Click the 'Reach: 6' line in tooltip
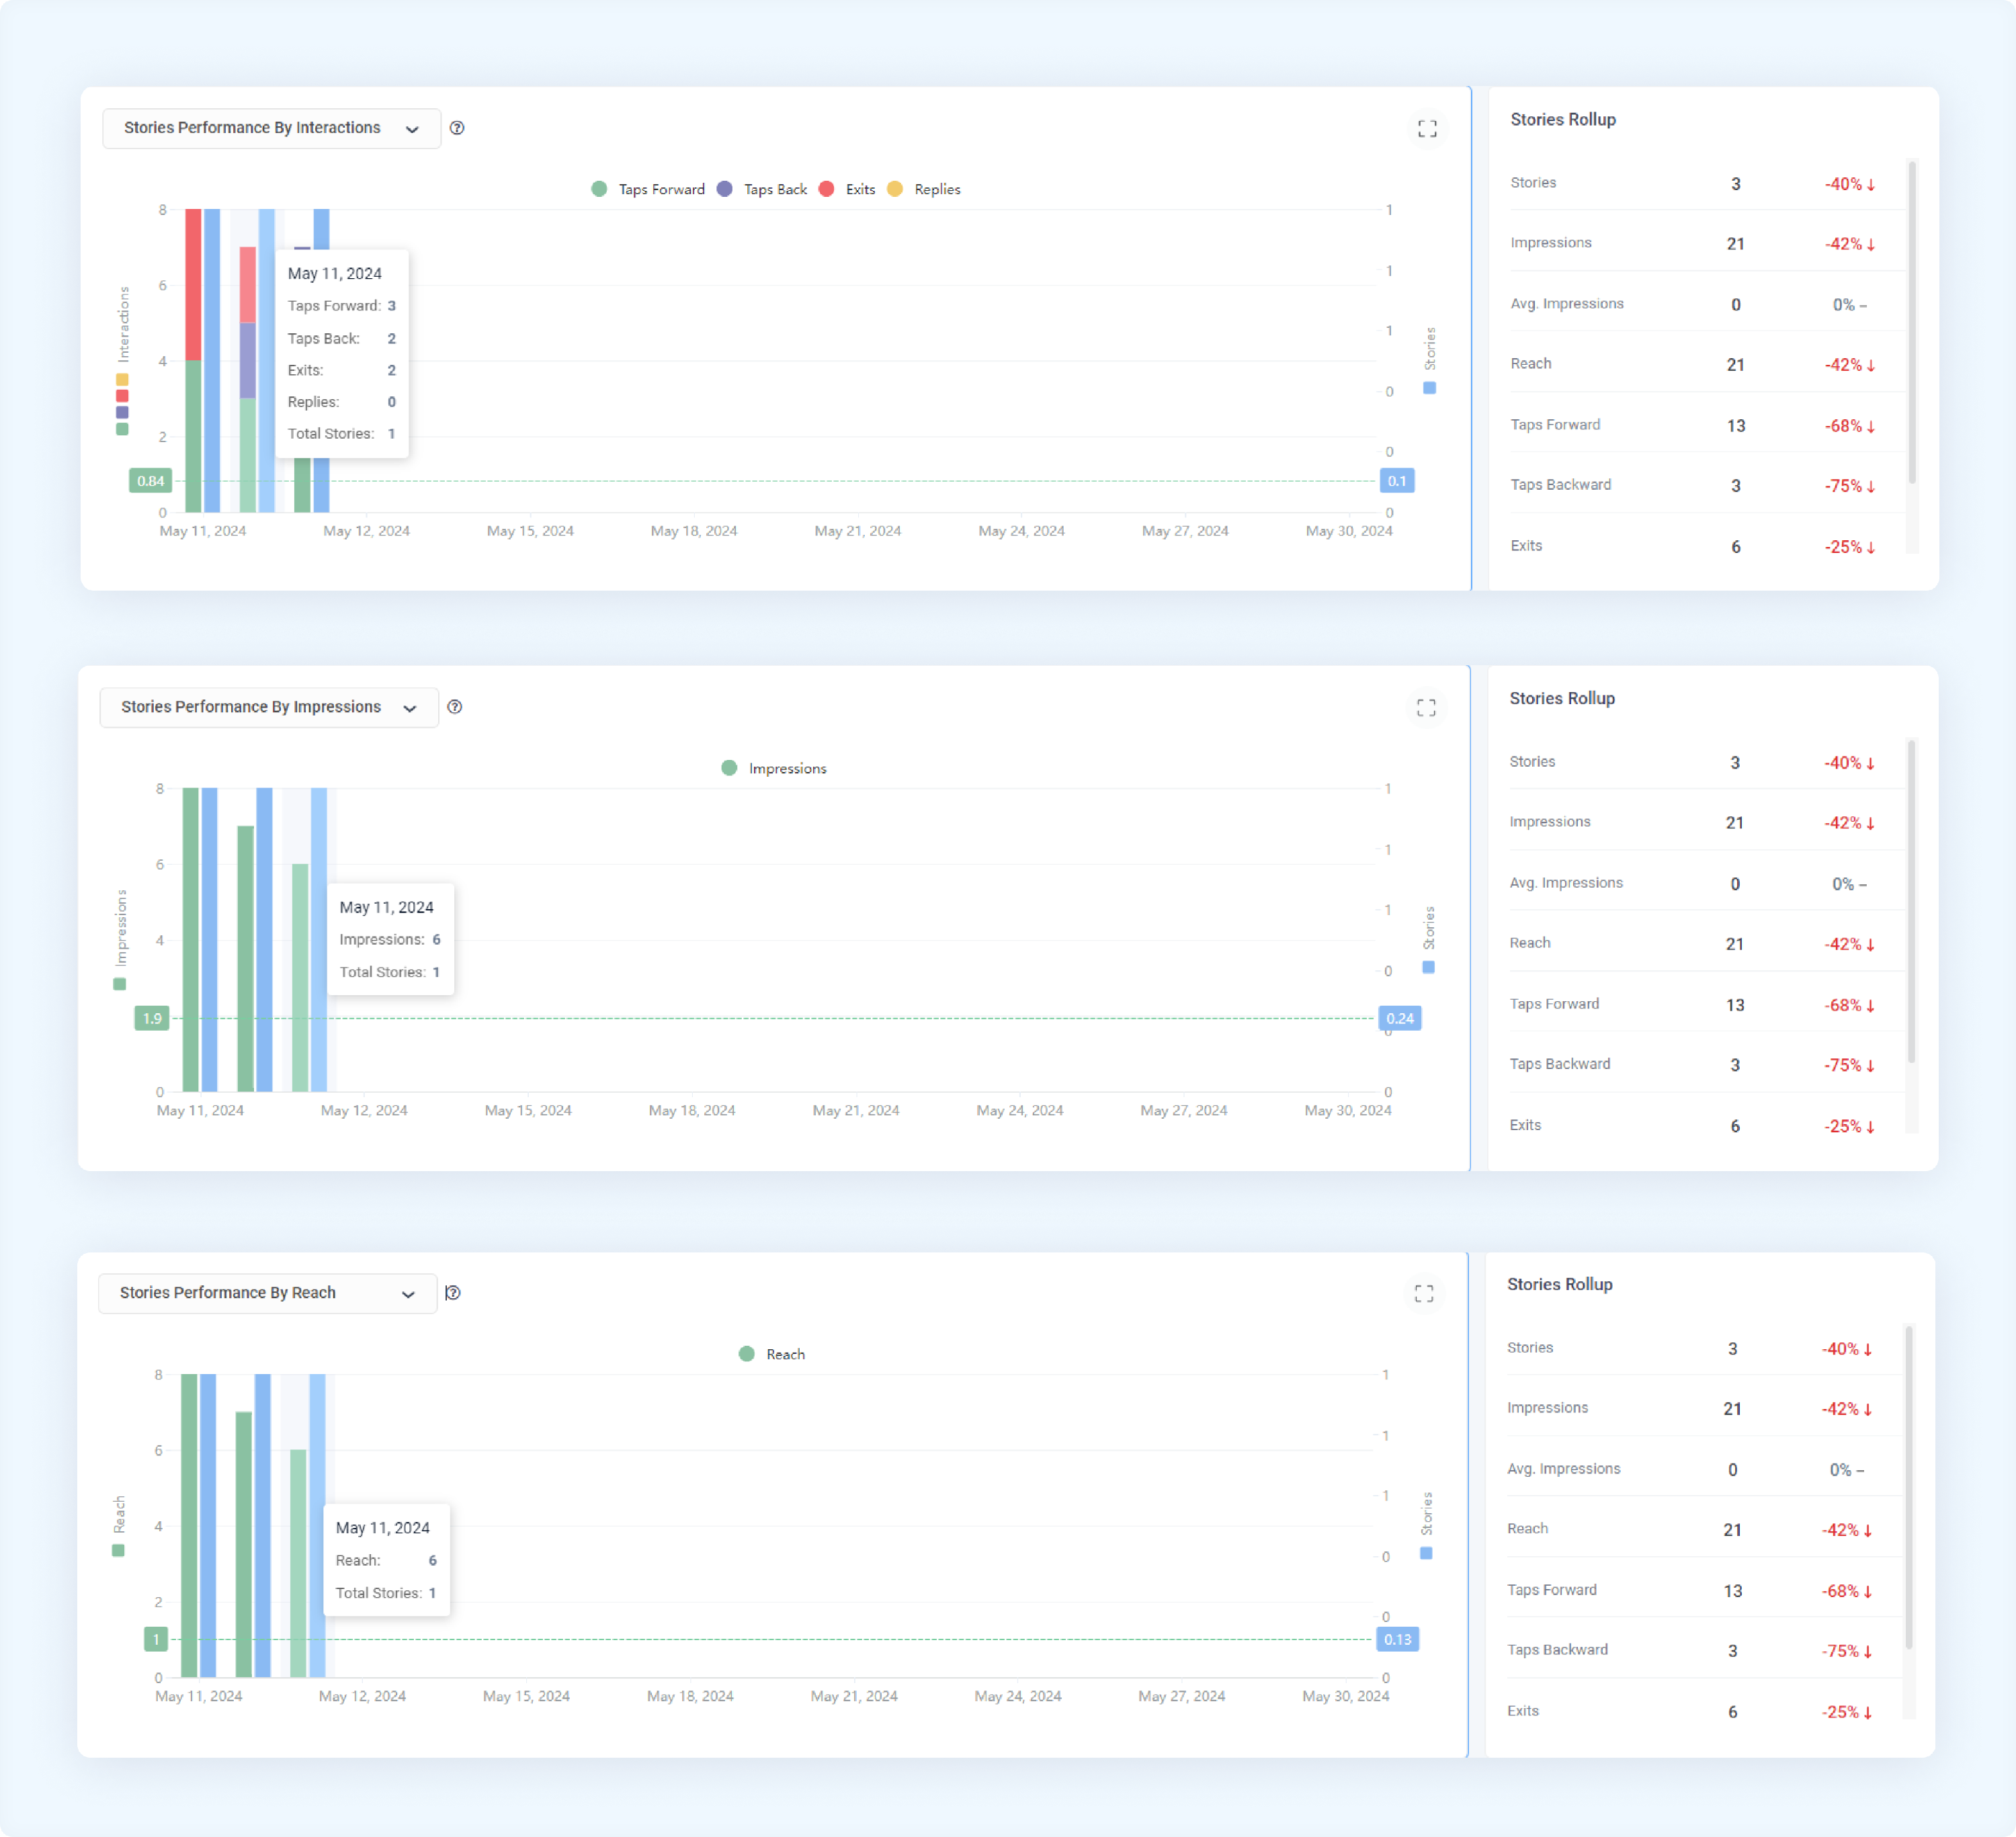The width and height of the screenshot is (2016, 1837). click(386, 1561)
